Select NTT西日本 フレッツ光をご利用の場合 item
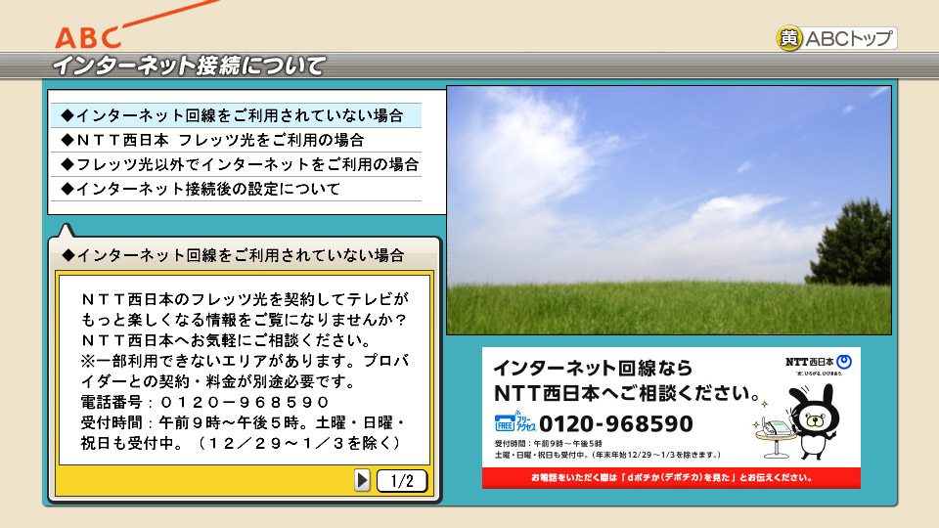The image size is (939, 528). (236, 140)
